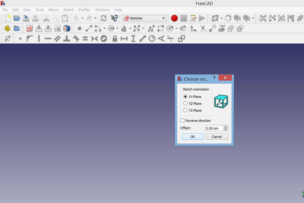Expand polygon tool dropdown arrow
The image size is (304, 203).
(176, 28)
